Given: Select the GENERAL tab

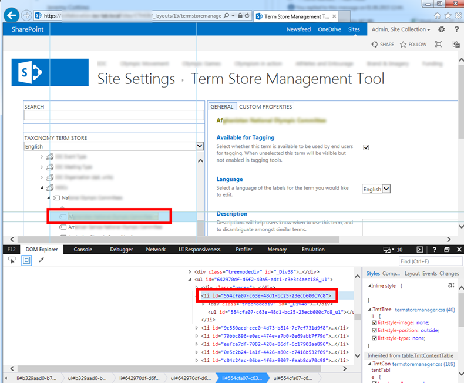Looking at the screenshot, I should [222, 106].
